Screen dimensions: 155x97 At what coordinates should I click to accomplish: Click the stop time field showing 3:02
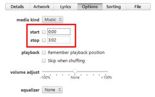click(59, 40)
